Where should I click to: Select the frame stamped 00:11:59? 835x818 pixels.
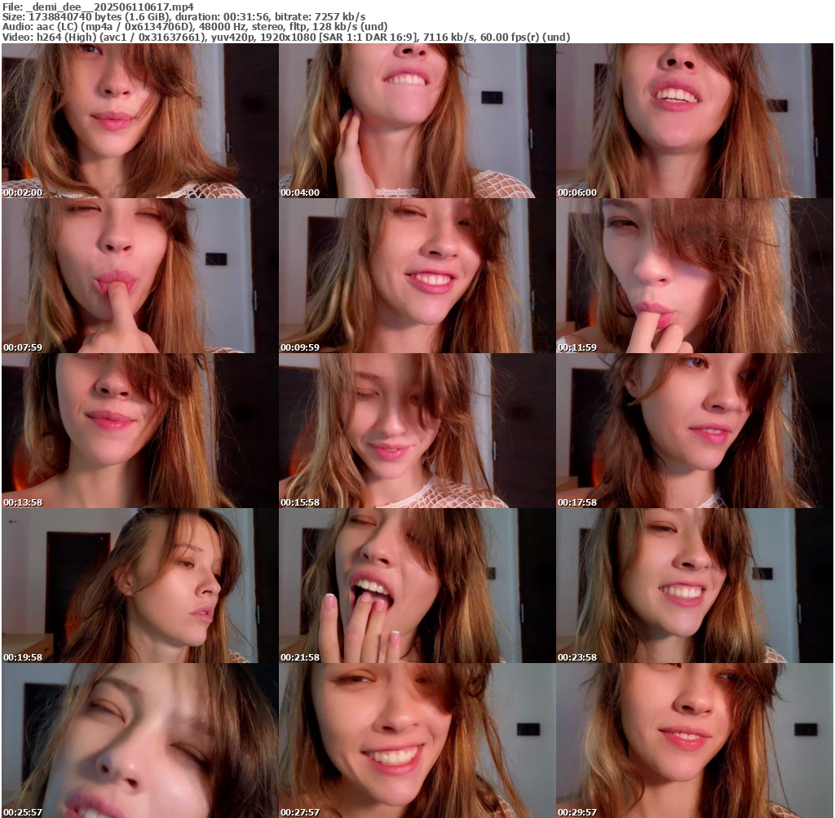695,276
